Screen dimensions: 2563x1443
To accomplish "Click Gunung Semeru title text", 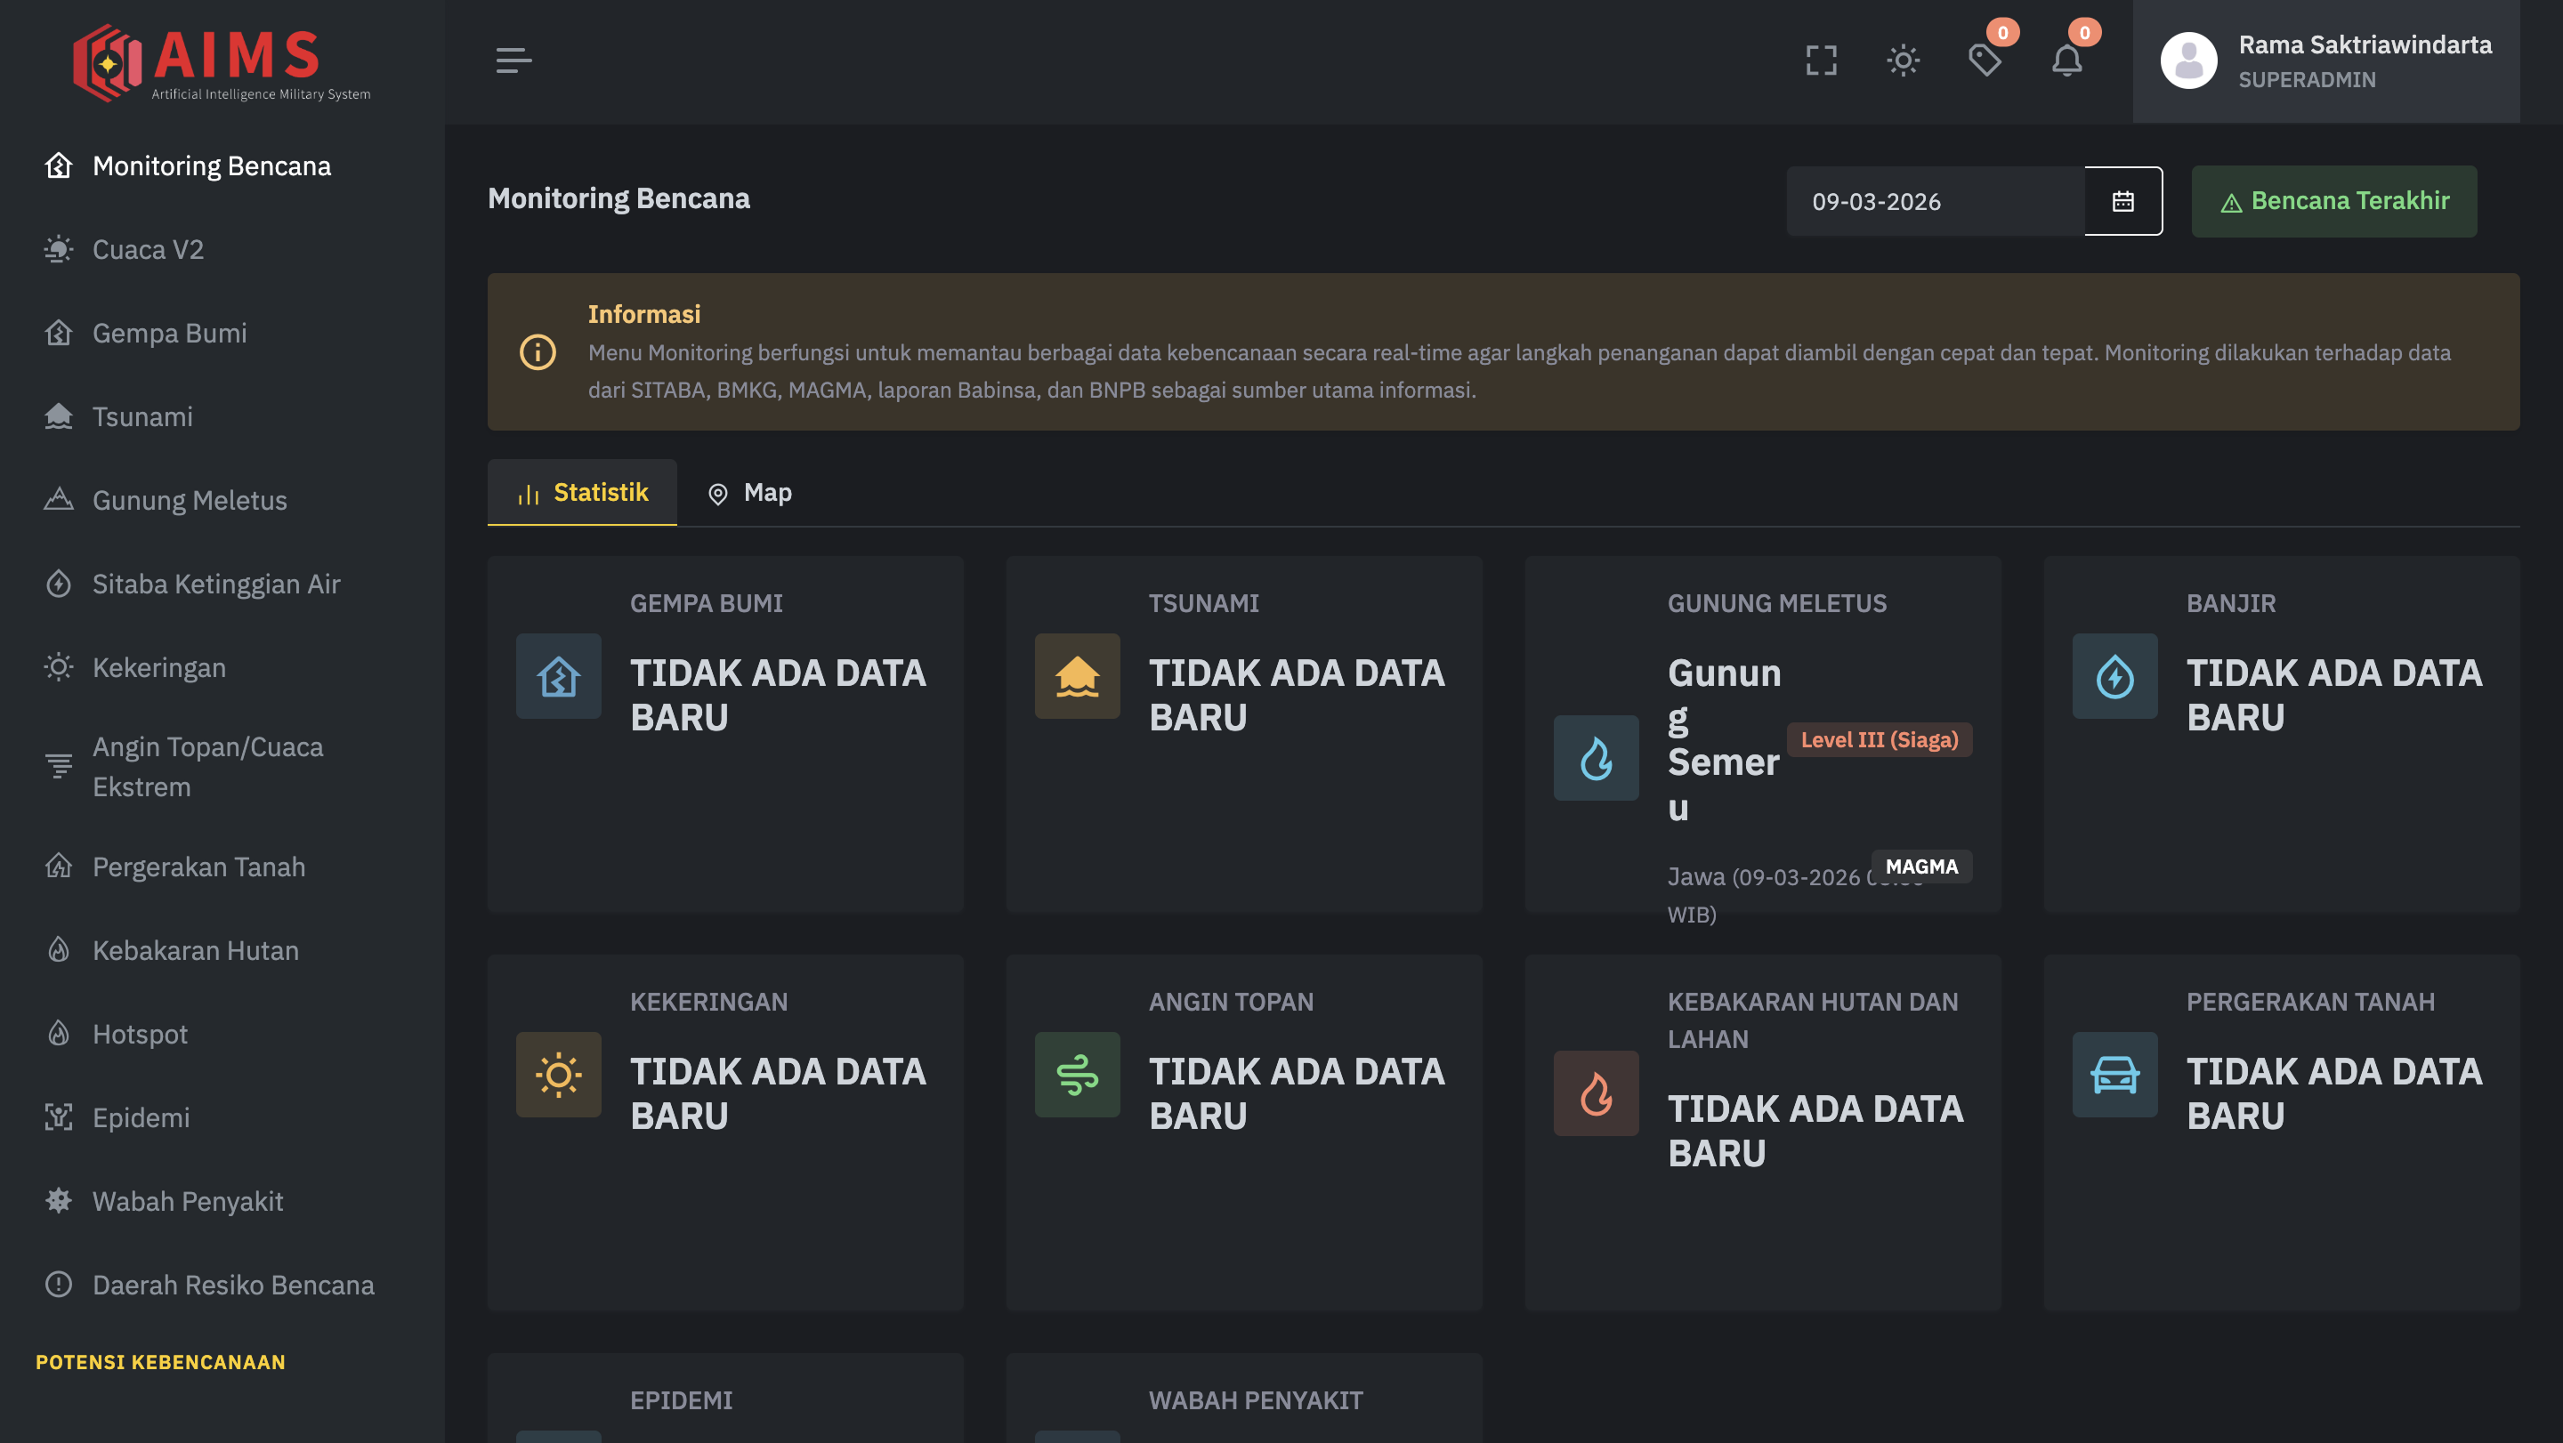I will coord(1725,739).
